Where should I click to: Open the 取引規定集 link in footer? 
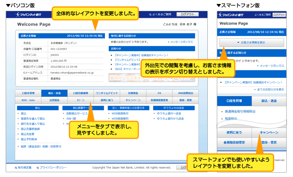(26, 168)
